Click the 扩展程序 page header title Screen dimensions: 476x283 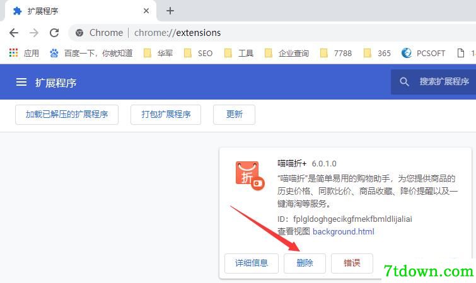point(55,83)
